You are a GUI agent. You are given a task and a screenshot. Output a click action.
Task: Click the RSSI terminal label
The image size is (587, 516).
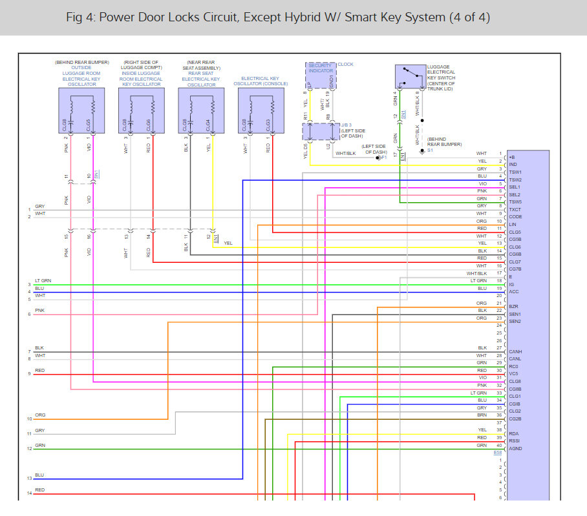pyautogui.click(x=514, y=441)
